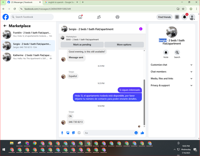The image size is (200, 156).
Task: Click the Ok message from Sergio
Action: point(70,116)
